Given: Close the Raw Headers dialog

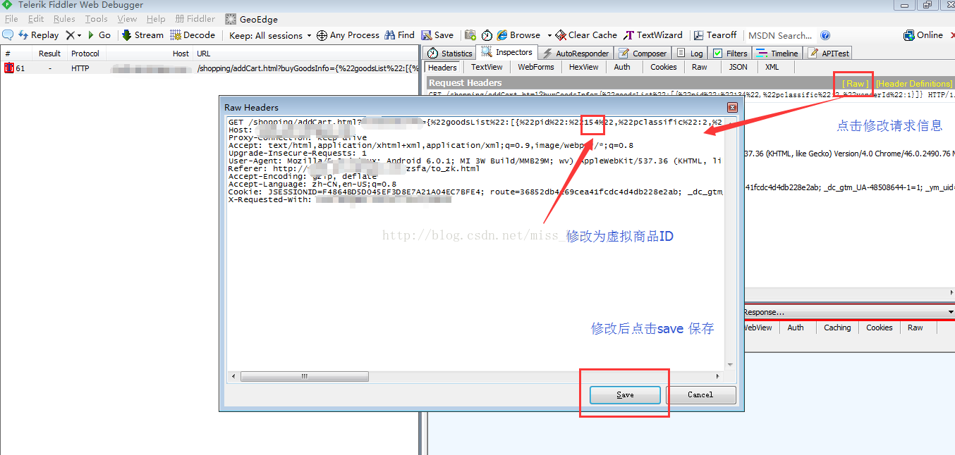Looking at the screenshot, I should (732, 108).
